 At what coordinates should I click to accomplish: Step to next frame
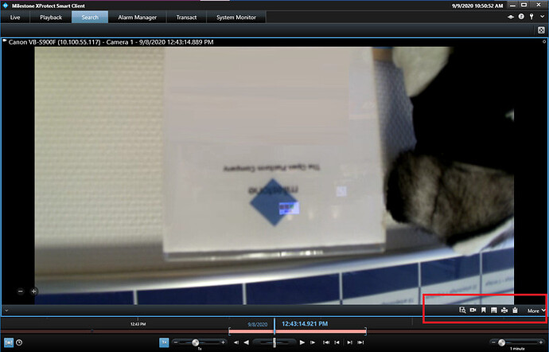click(x=313, y=342)
